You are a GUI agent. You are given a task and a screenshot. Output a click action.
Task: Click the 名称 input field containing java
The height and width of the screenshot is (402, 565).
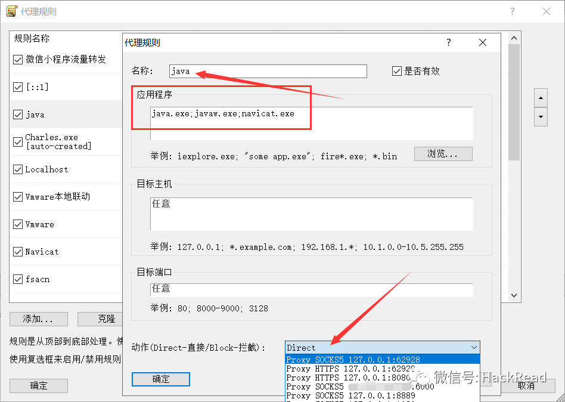pos(268,71)
